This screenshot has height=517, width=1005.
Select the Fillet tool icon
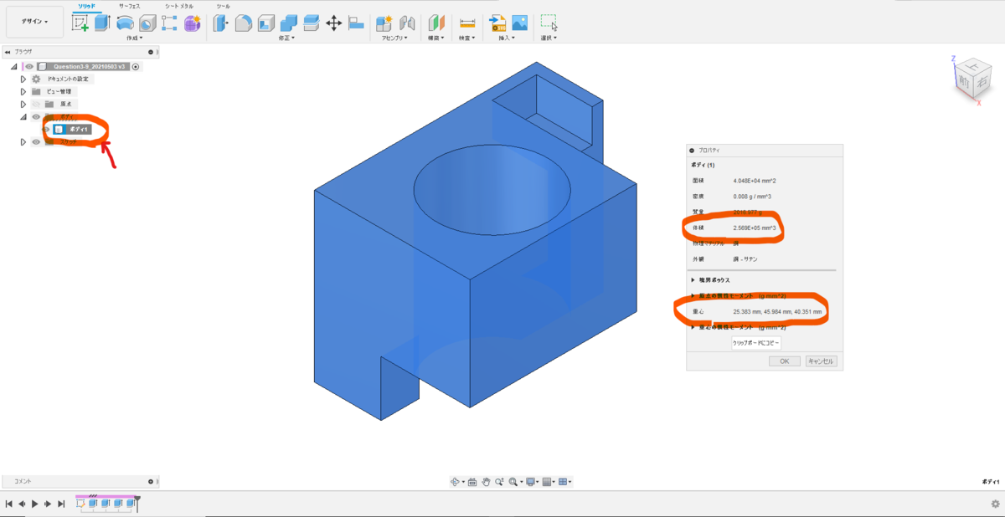click(244, 23)
